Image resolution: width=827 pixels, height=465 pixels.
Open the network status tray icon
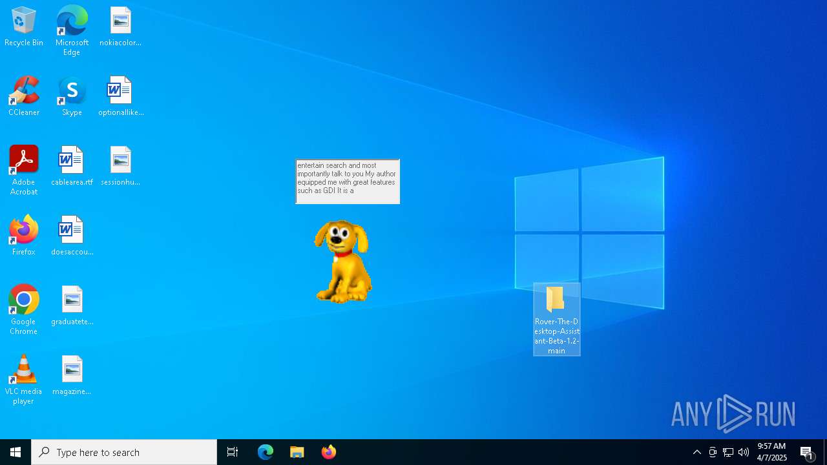pyautogui.click(x=728, y=452)
